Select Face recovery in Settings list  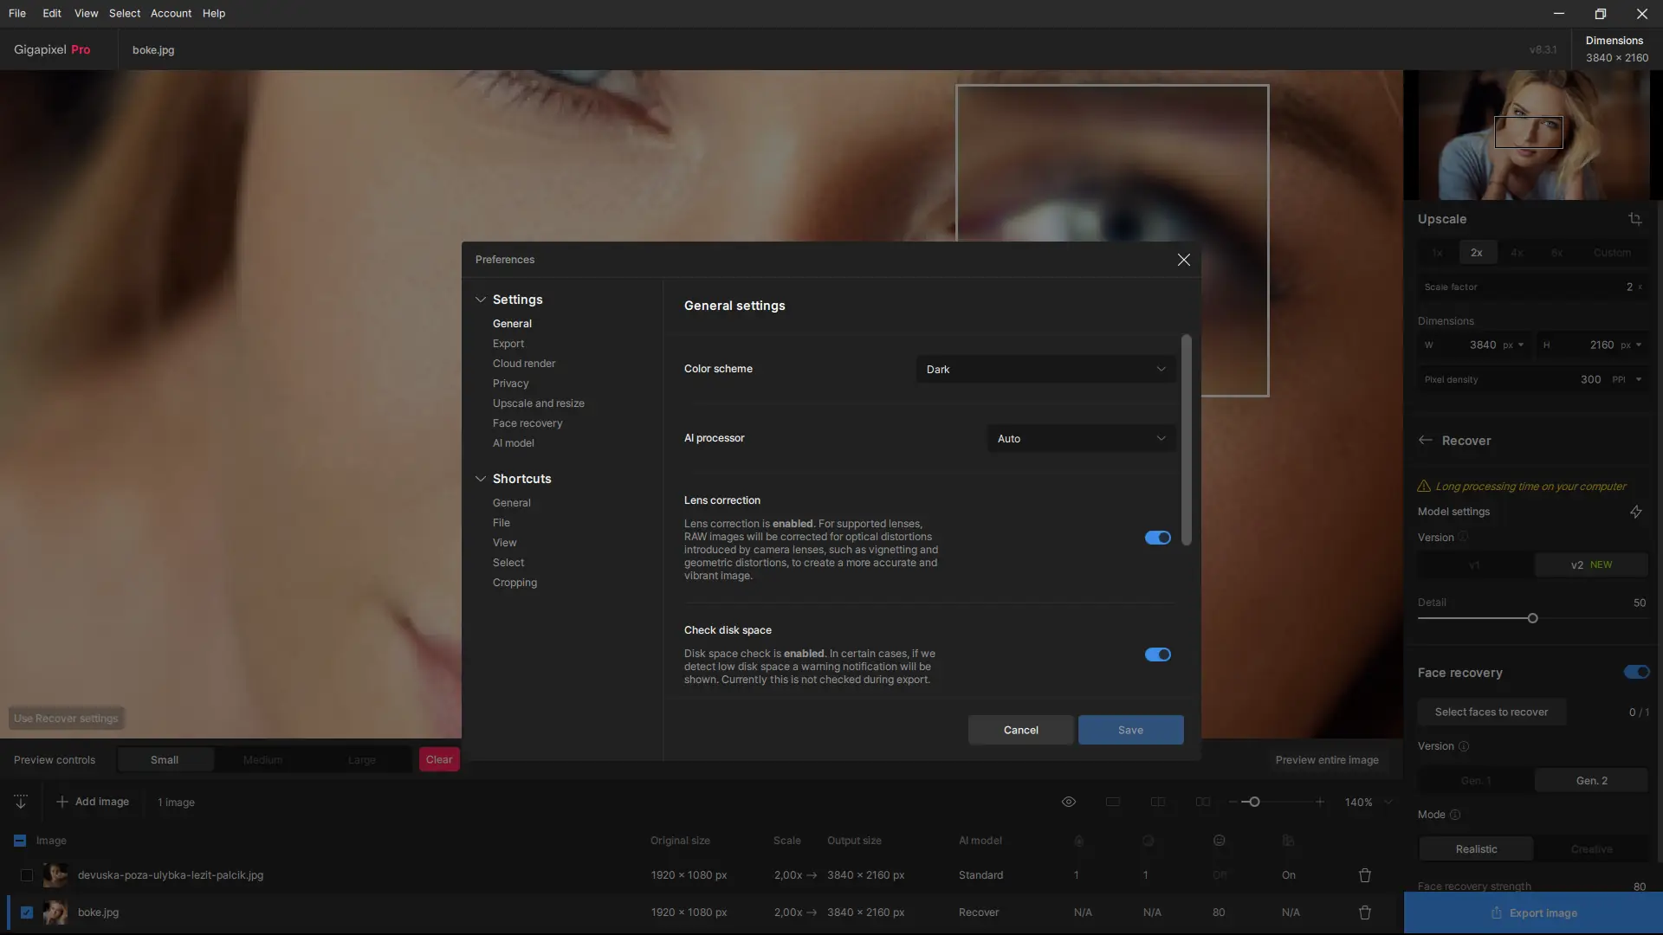coord(527,423)
